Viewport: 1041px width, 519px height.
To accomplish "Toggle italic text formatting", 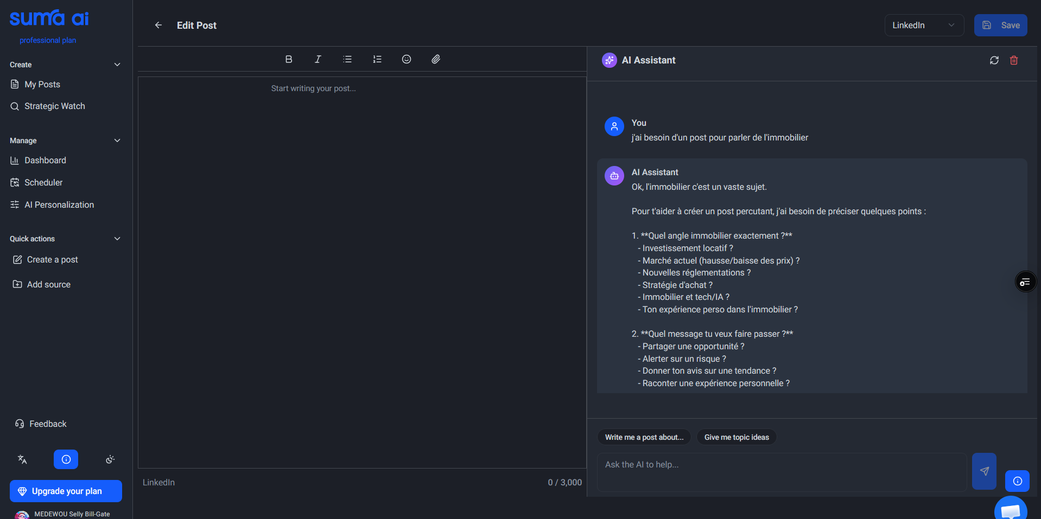I will [318, 59].
